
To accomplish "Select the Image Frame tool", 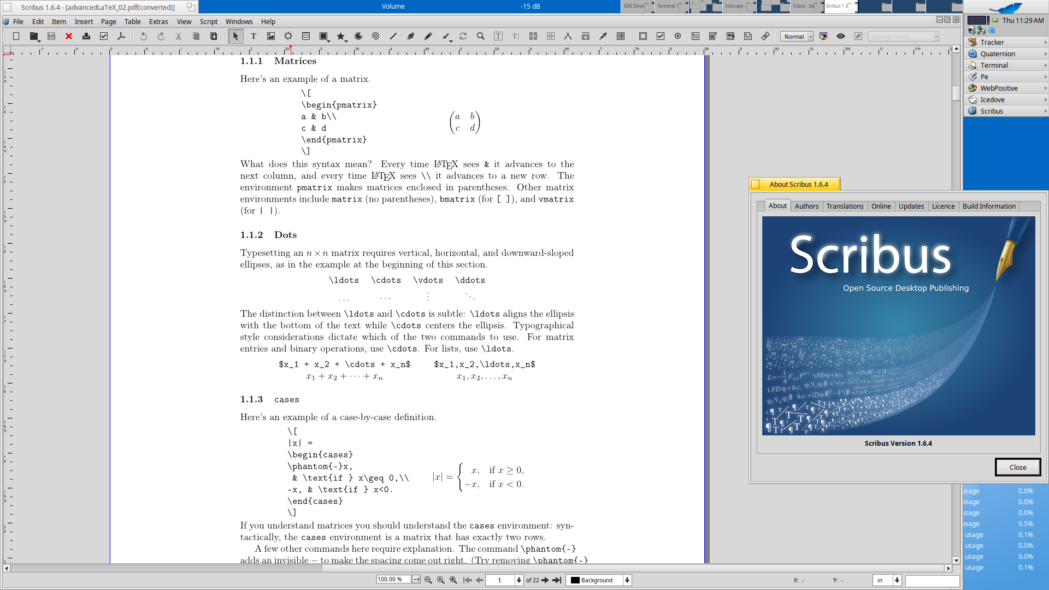I will click(x=271, y=36).
